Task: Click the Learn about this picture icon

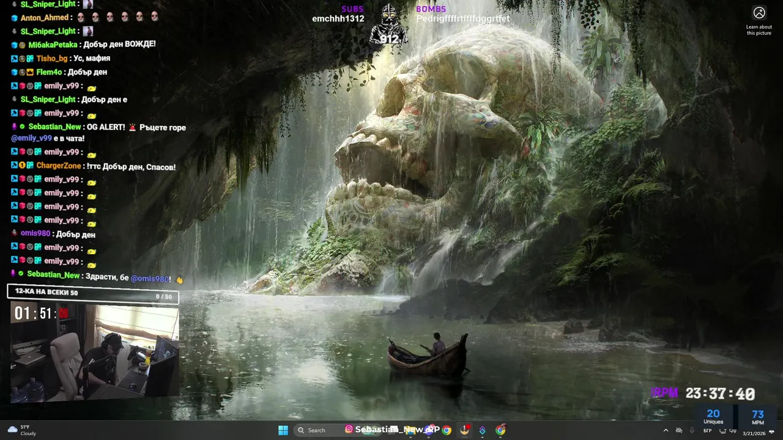Action: coord(759,12)
